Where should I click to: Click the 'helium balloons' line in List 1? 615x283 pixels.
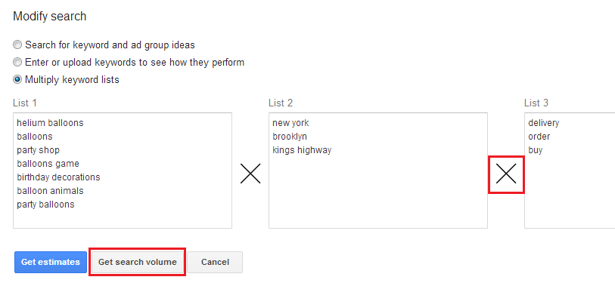(50, 123)
